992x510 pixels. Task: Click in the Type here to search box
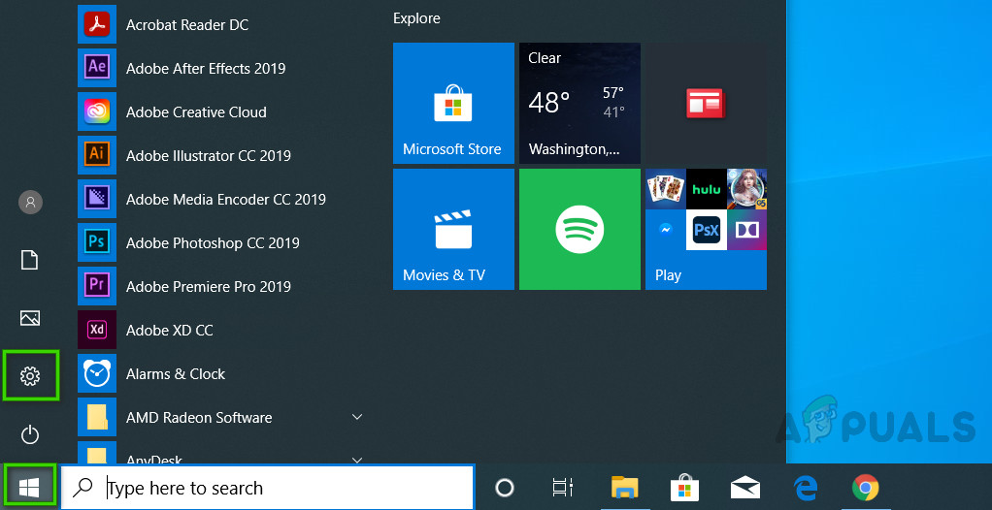267,488
